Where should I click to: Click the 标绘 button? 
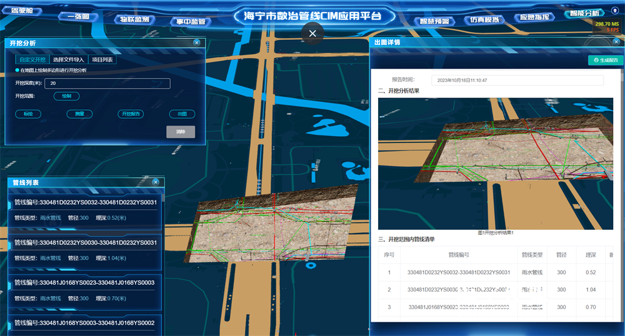[28, 114]
